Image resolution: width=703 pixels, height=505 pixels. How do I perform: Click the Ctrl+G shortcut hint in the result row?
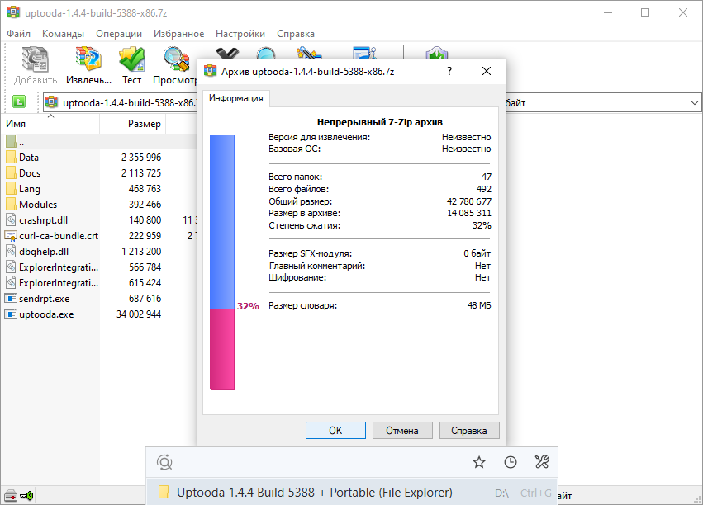coord(536,493)
